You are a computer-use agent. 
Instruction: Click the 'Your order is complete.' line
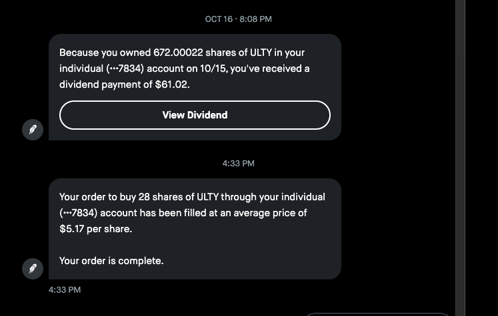[x=111, y=261]
